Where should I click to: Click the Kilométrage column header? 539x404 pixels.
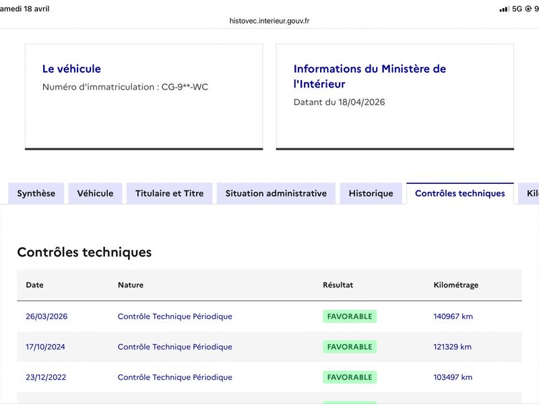456,285
